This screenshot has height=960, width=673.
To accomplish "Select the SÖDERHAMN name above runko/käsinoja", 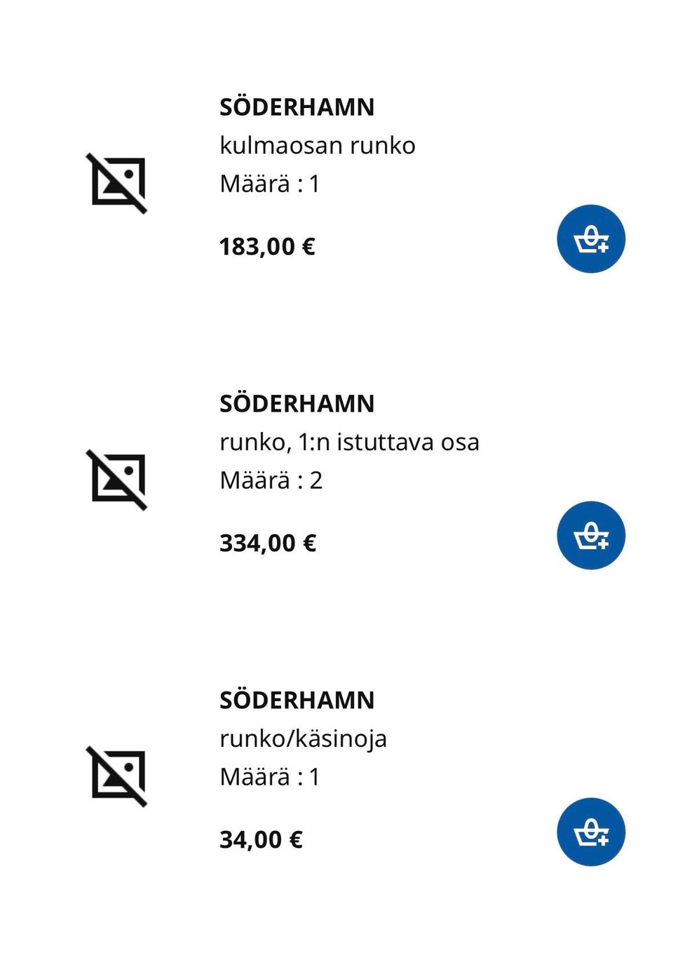I will tap(297, 701).
